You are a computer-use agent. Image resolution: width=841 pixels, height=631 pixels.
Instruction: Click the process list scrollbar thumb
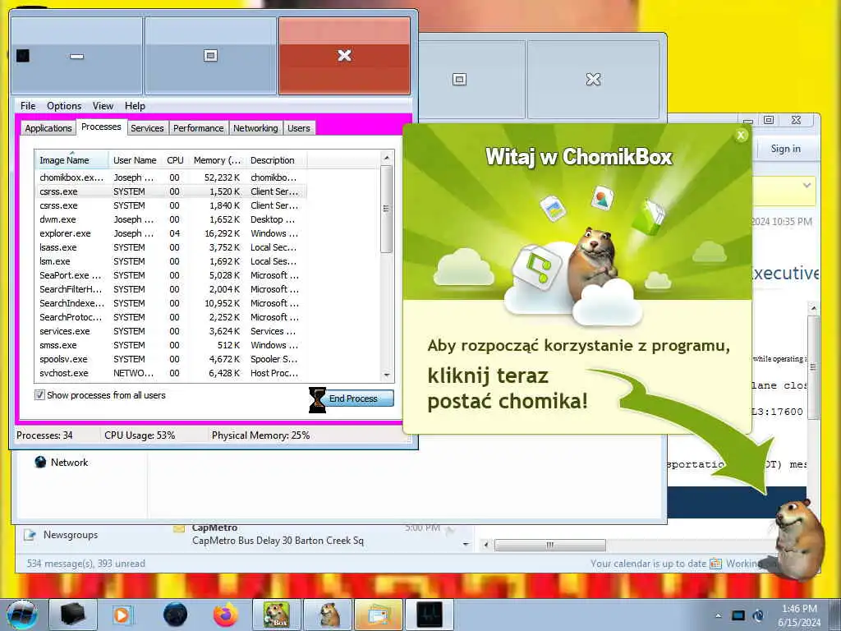(x=386, y=209)
